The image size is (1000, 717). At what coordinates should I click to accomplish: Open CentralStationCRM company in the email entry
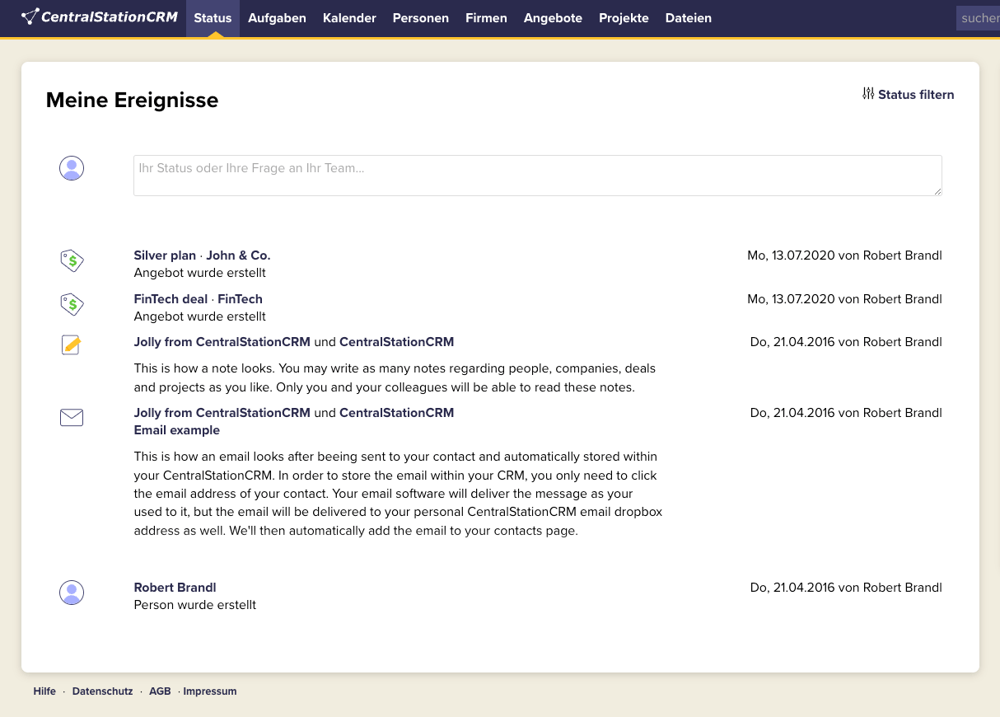[x=396, y=413]
